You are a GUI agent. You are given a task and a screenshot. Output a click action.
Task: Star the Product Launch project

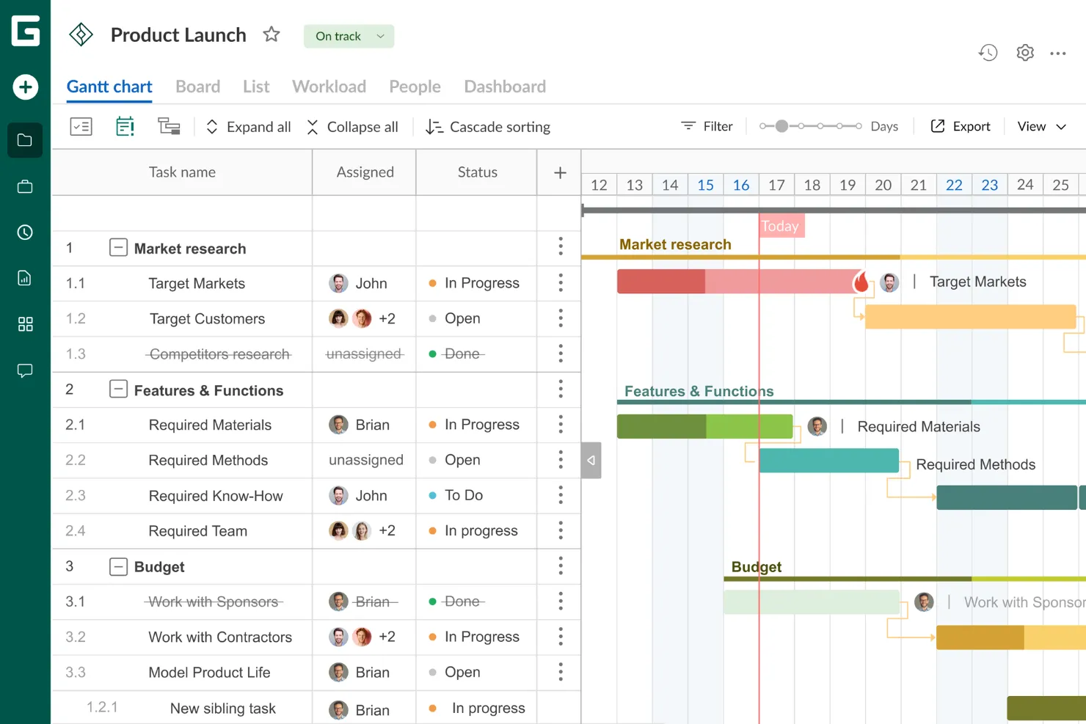(x=271, y=34)
